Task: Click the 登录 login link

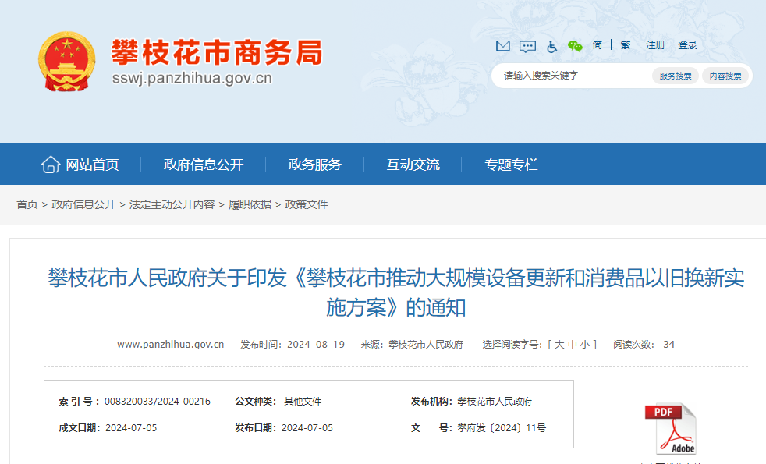Action: [687, 45]
